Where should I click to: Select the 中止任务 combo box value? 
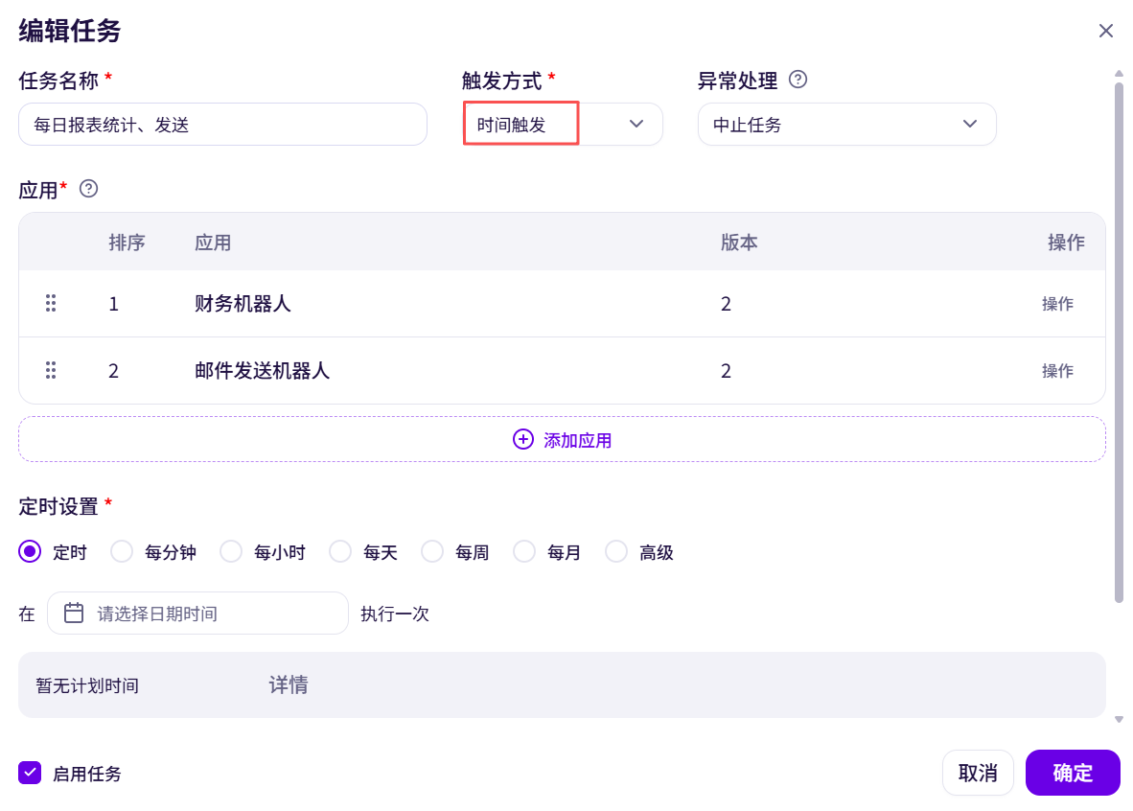747,125
